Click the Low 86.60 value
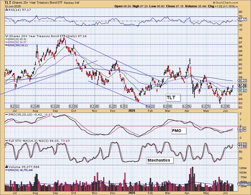The width and height of the screenshot is (251, 195). tap(157, 6)
